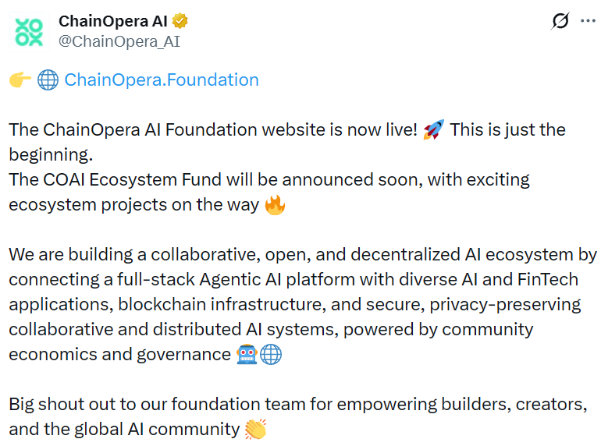Click the clapping hands emoji
Screen dimensions: 601x446
(x=255, y=429)
